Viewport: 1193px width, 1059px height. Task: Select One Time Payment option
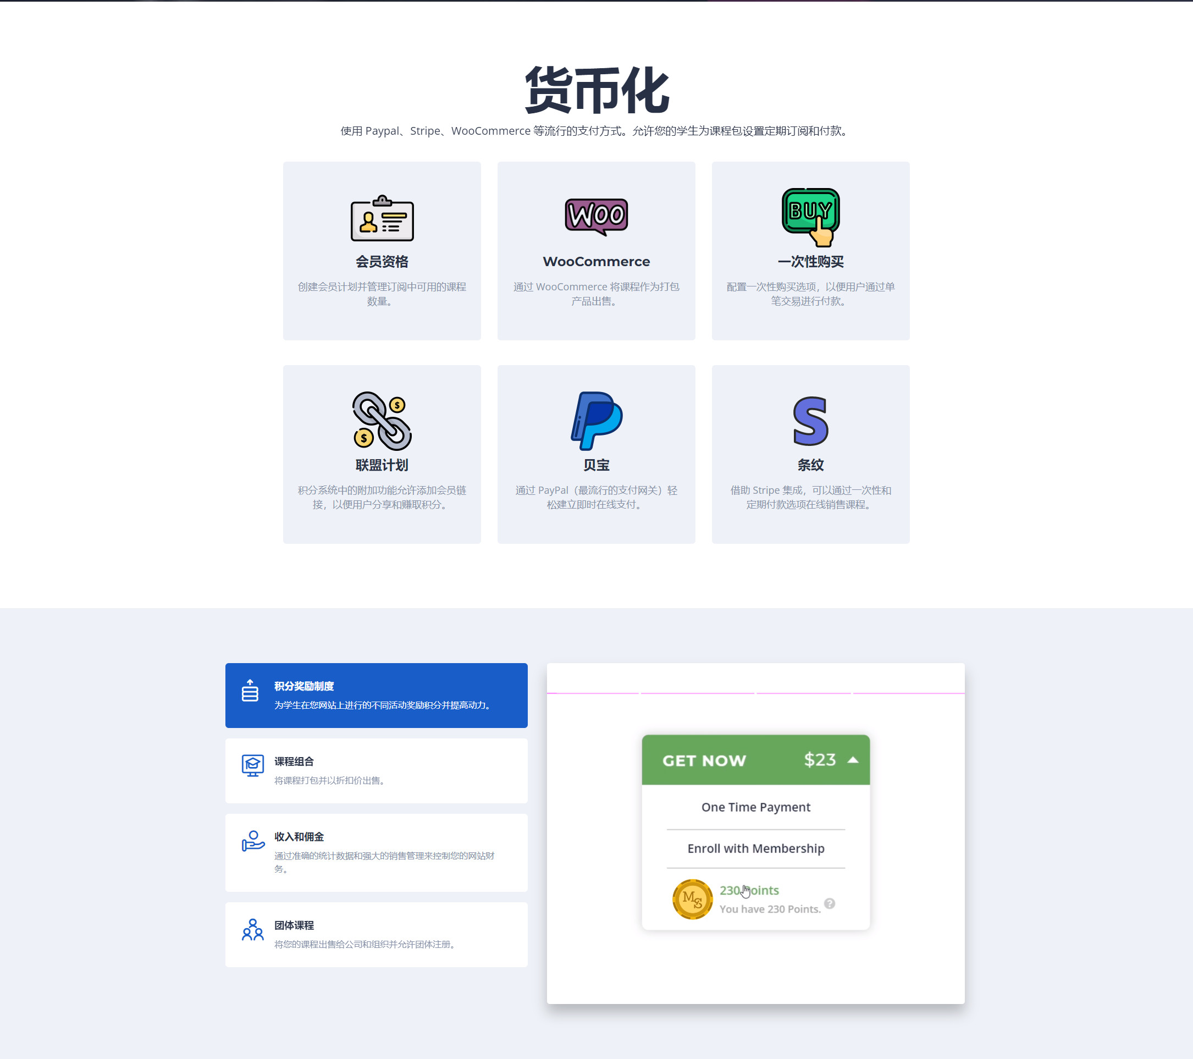click(x=754, y=807)
